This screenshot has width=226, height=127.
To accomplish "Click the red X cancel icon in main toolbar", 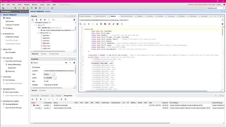I will (24, 8).
